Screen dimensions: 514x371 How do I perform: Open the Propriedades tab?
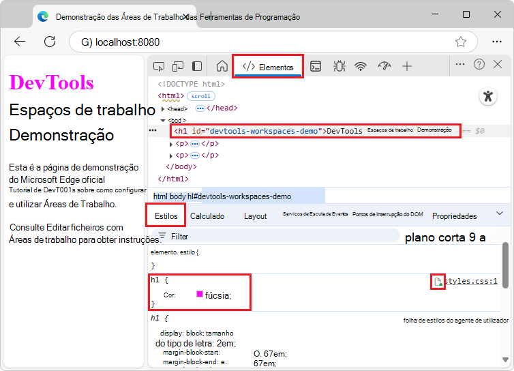[x=454, y=216]
